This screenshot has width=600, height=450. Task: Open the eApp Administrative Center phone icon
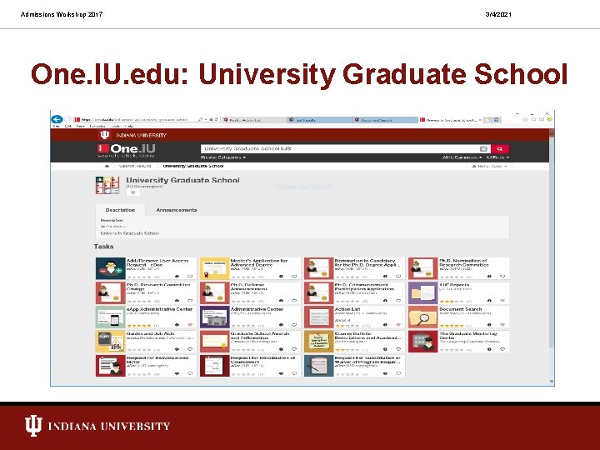pos(111,317)
